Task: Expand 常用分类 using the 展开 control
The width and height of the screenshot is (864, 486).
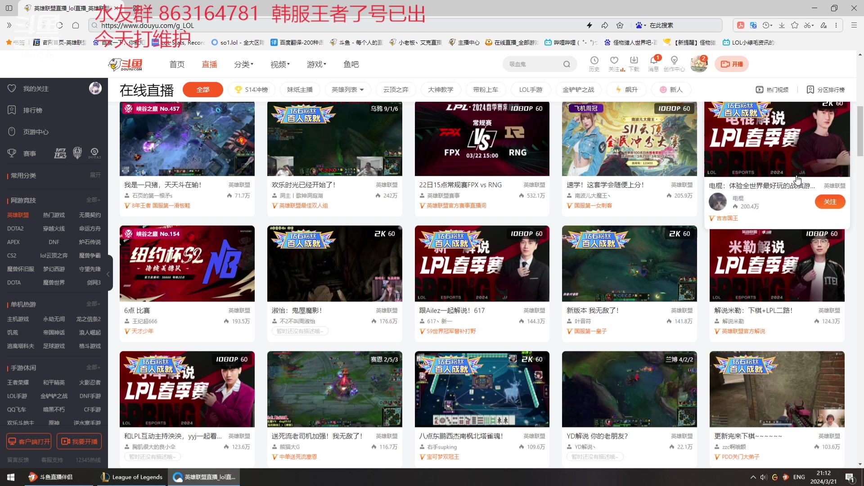Action: point(94,175)
